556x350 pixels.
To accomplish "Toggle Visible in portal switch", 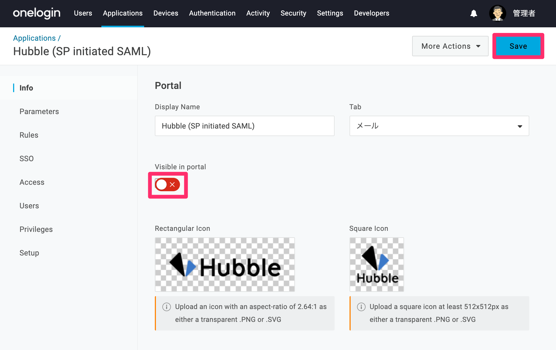I will (167, 185).
